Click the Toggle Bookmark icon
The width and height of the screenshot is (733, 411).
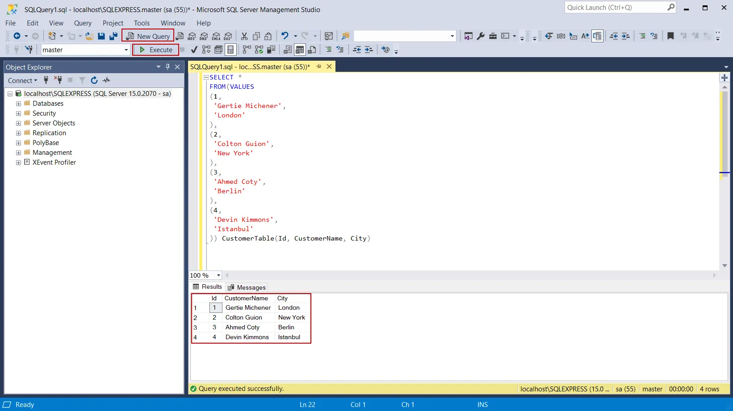(670, 36)
